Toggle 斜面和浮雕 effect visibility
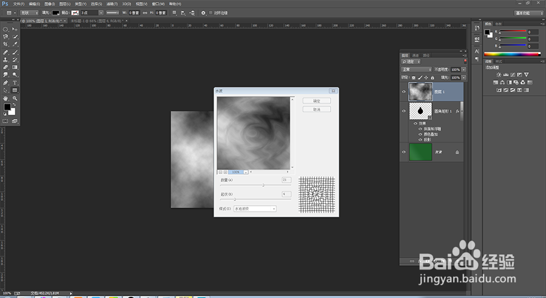This screenshot has height=298, width=546. pyautogui.click(x=420, y=129)
